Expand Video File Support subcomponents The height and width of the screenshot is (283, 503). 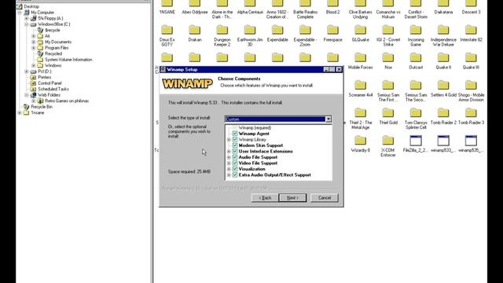point(229,163)
